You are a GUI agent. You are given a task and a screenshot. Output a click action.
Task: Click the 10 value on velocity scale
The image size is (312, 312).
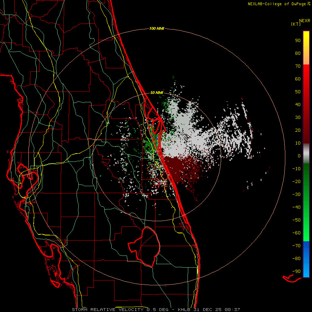(x=298, y=143)
